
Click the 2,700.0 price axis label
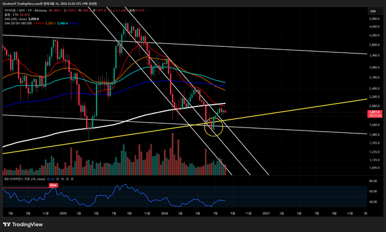[x=375, y=78]
